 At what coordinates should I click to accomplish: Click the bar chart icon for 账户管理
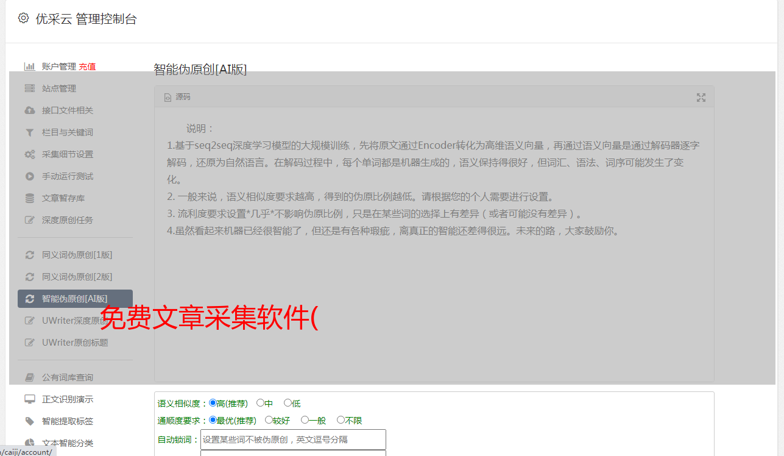pyautogui.click(x=29, y=66)
